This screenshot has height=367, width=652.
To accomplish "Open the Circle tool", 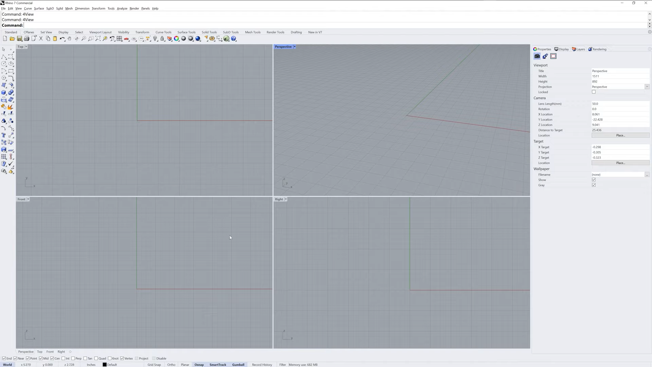I will point(4,64).
